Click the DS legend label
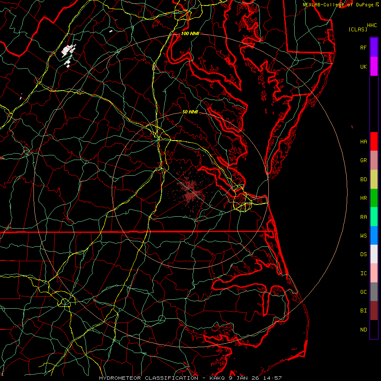Viewport: 381px width, 381px height. coord(363,254)
